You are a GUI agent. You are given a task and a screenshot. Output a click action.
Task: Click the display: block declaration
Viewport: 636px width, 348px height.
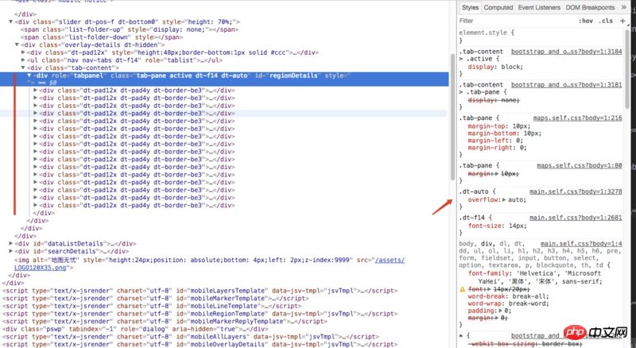click(495, 67)
